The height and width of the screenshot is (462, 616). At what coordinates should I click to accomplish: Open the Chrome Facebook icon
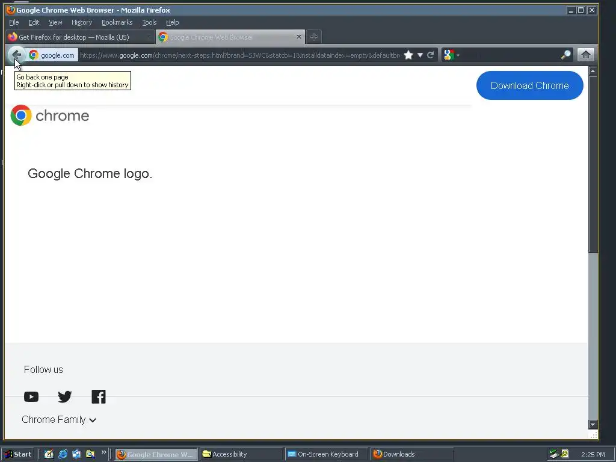pyautogui.click(x=99, y=397)
